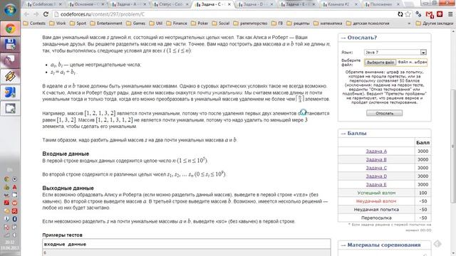Close the Задача - C tab

point(229,4)
